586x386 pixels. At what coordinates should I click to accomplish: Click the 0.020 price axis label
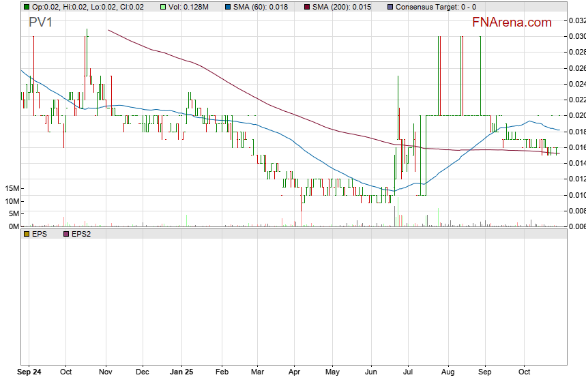(577, 115)
